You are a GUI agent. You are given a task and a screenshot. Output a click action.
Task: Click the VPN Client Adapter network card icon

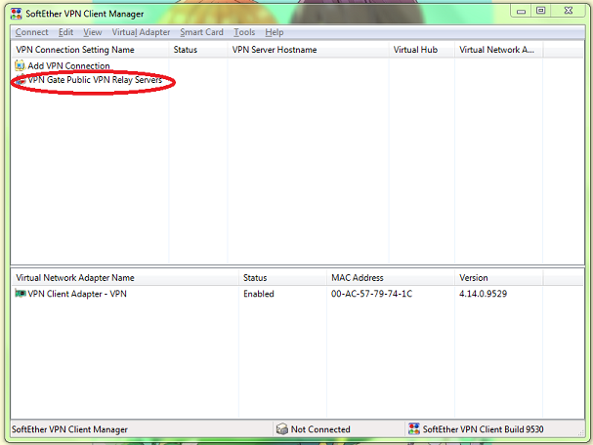click(x=21, y=293)
